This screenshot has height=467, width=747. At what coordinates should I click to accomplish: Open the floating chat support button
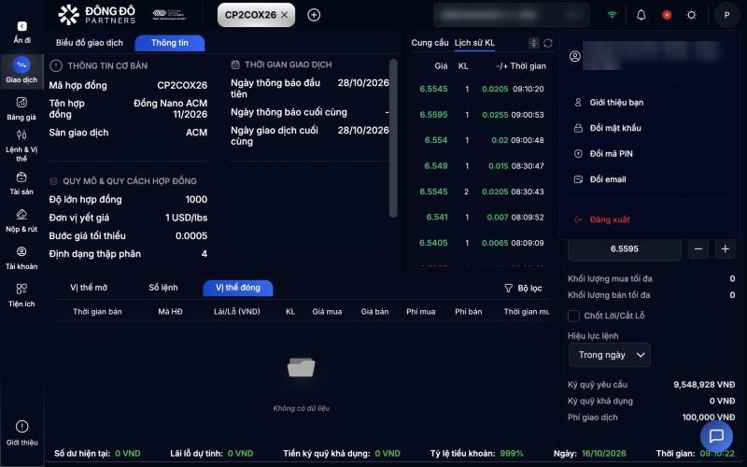(716, 435)
